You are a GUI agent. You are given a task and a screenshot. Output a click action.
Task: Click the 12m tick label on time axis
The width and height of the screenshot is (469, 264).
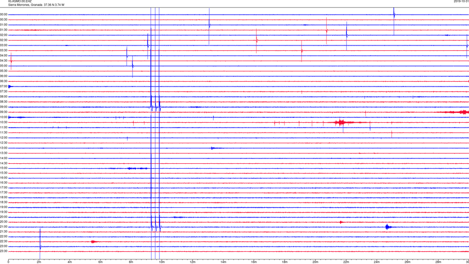[192, 262]
